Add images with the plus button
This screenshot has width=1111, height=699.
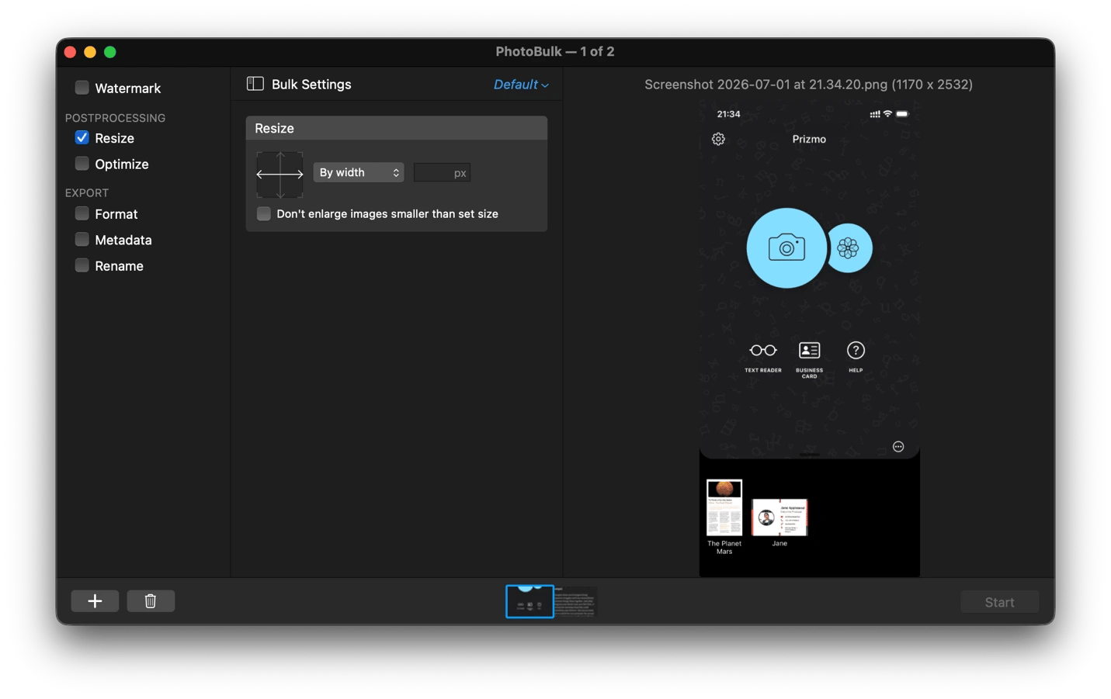point(95,601)
